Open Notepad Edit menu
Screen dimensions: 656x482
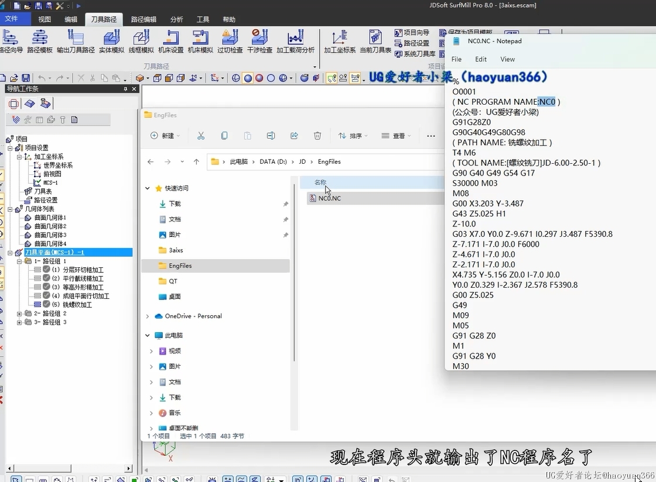pos(481,59)
